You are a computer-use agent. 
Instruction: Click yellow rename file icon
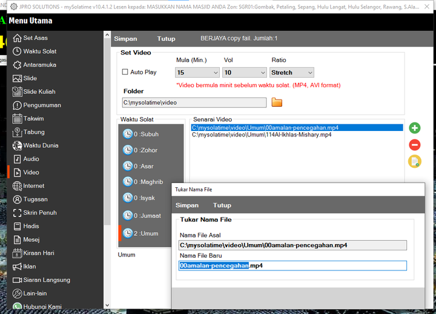(415, 161)
